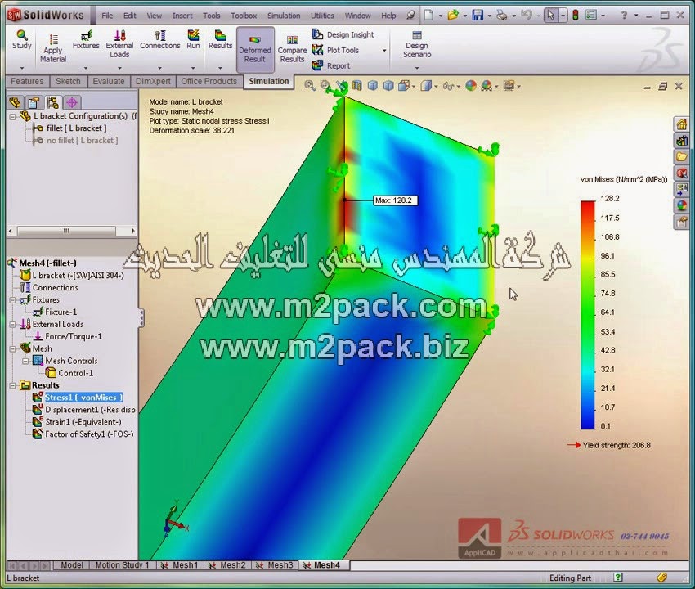695x589 pixels.
Task: Expand External Loads dropdown arrow
Action: tap(119, 68)
